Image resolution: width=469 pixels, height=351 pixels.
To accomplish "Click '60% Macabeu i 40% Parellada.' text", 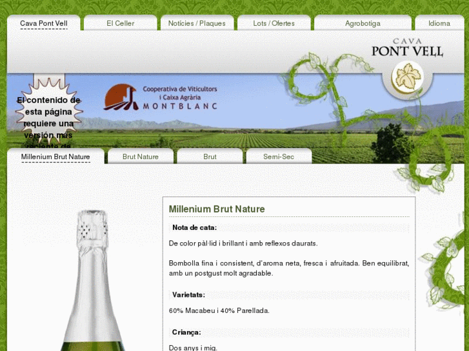I will coord(219,310).
